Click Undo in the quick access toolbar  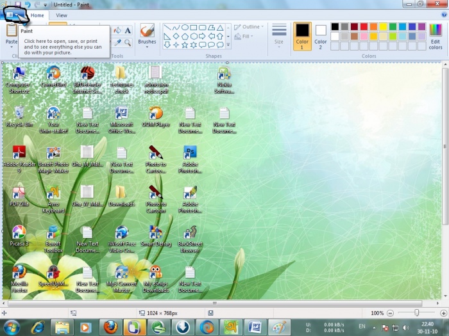[28, 4]
